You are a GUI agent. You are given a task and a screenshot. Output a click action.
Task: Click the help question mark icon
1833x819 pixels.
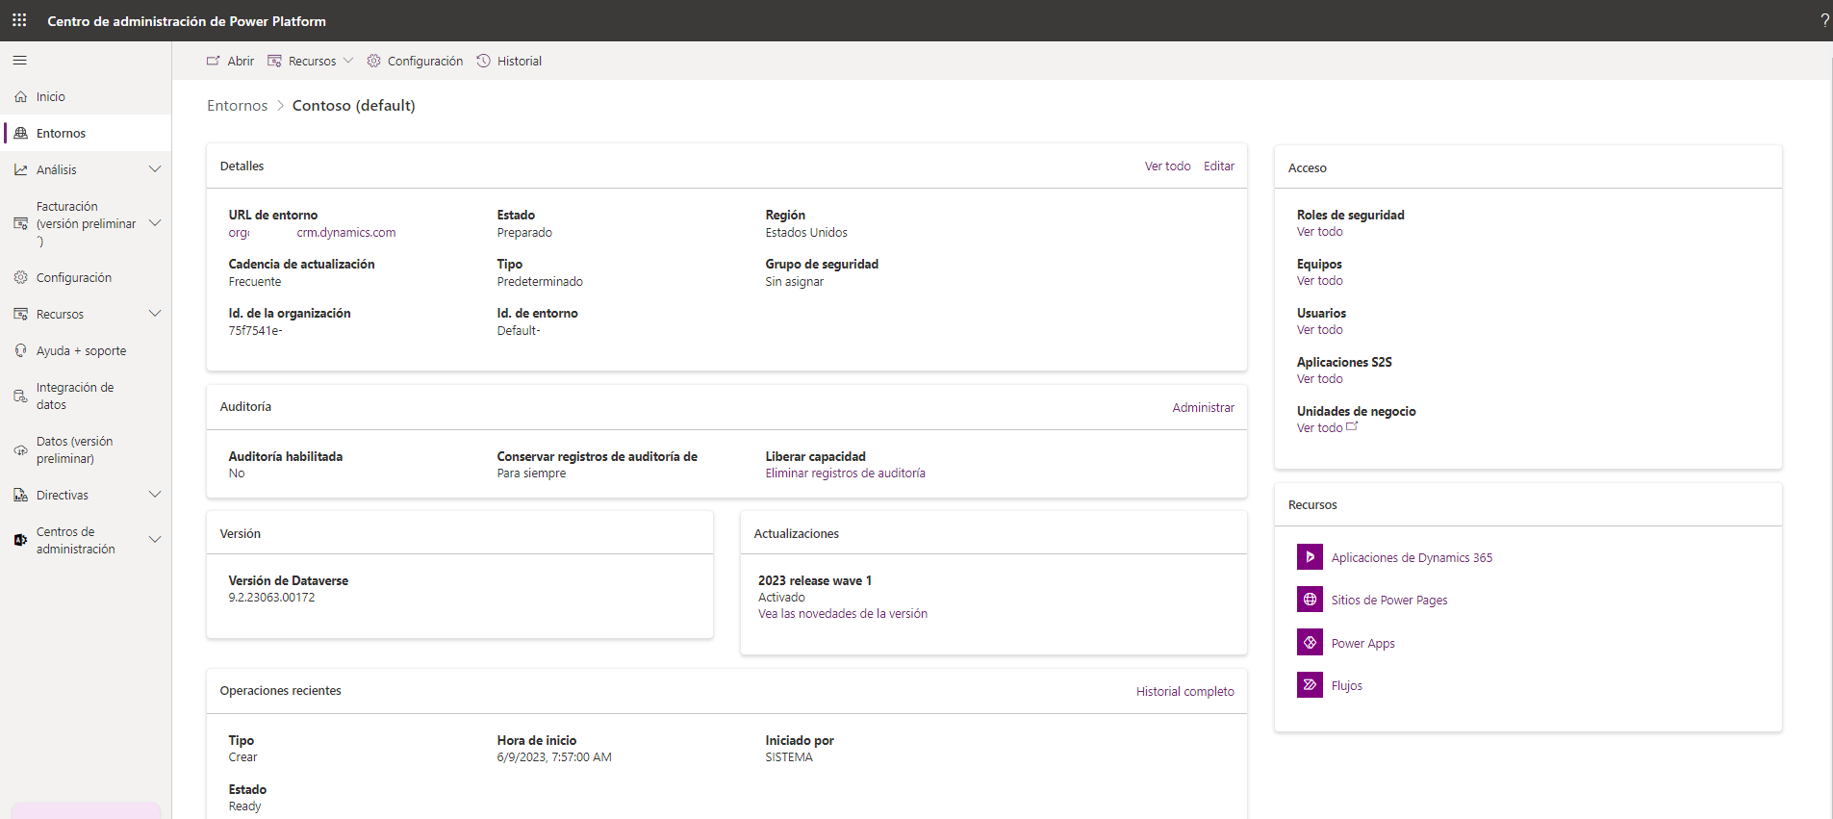coord(1824,20)
